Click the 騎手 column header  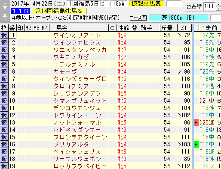[146, 28]
